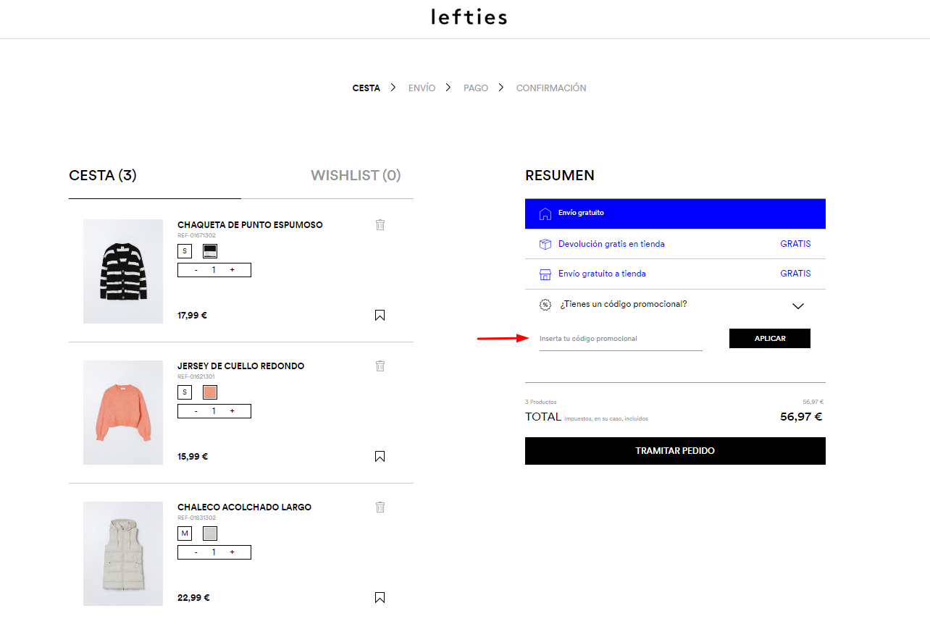Select size M box for Chaleco Acolchado Largo
930x637 pixels.
point(185,533)
